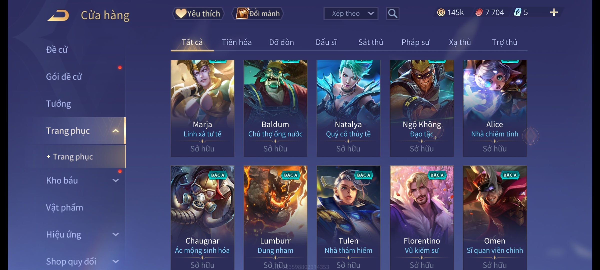Open Đổi mảnh fragment exchange chest
This screenshot has height=270, width=600.
242,13
